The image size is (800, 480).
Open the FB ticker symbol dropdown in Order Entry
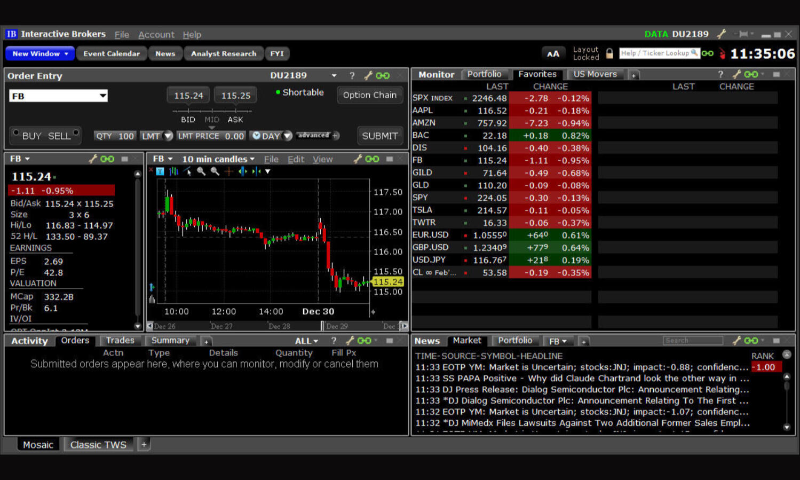click(x=102, y=96)
